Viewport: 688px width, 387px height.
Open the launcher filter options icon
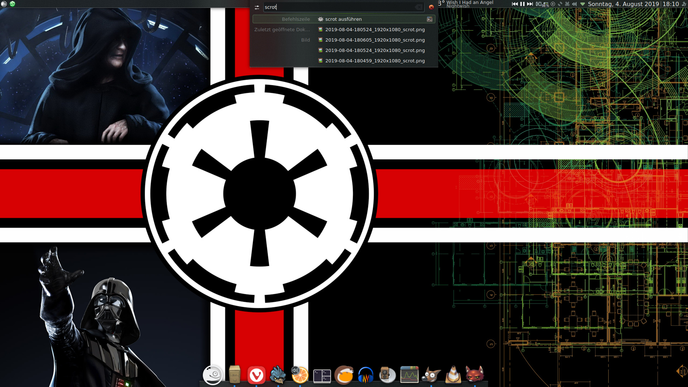pos(257,7)
